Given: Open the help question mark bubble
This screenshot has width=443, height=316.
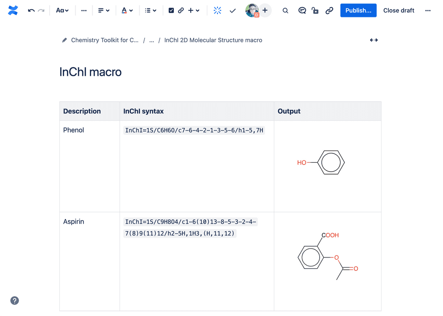Looking at the screenshot, I should point(14,300).
